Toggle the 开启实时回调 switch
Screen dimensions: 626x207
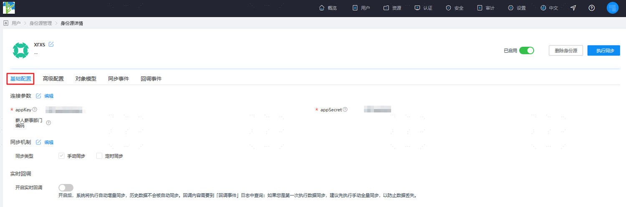(66, 188)
